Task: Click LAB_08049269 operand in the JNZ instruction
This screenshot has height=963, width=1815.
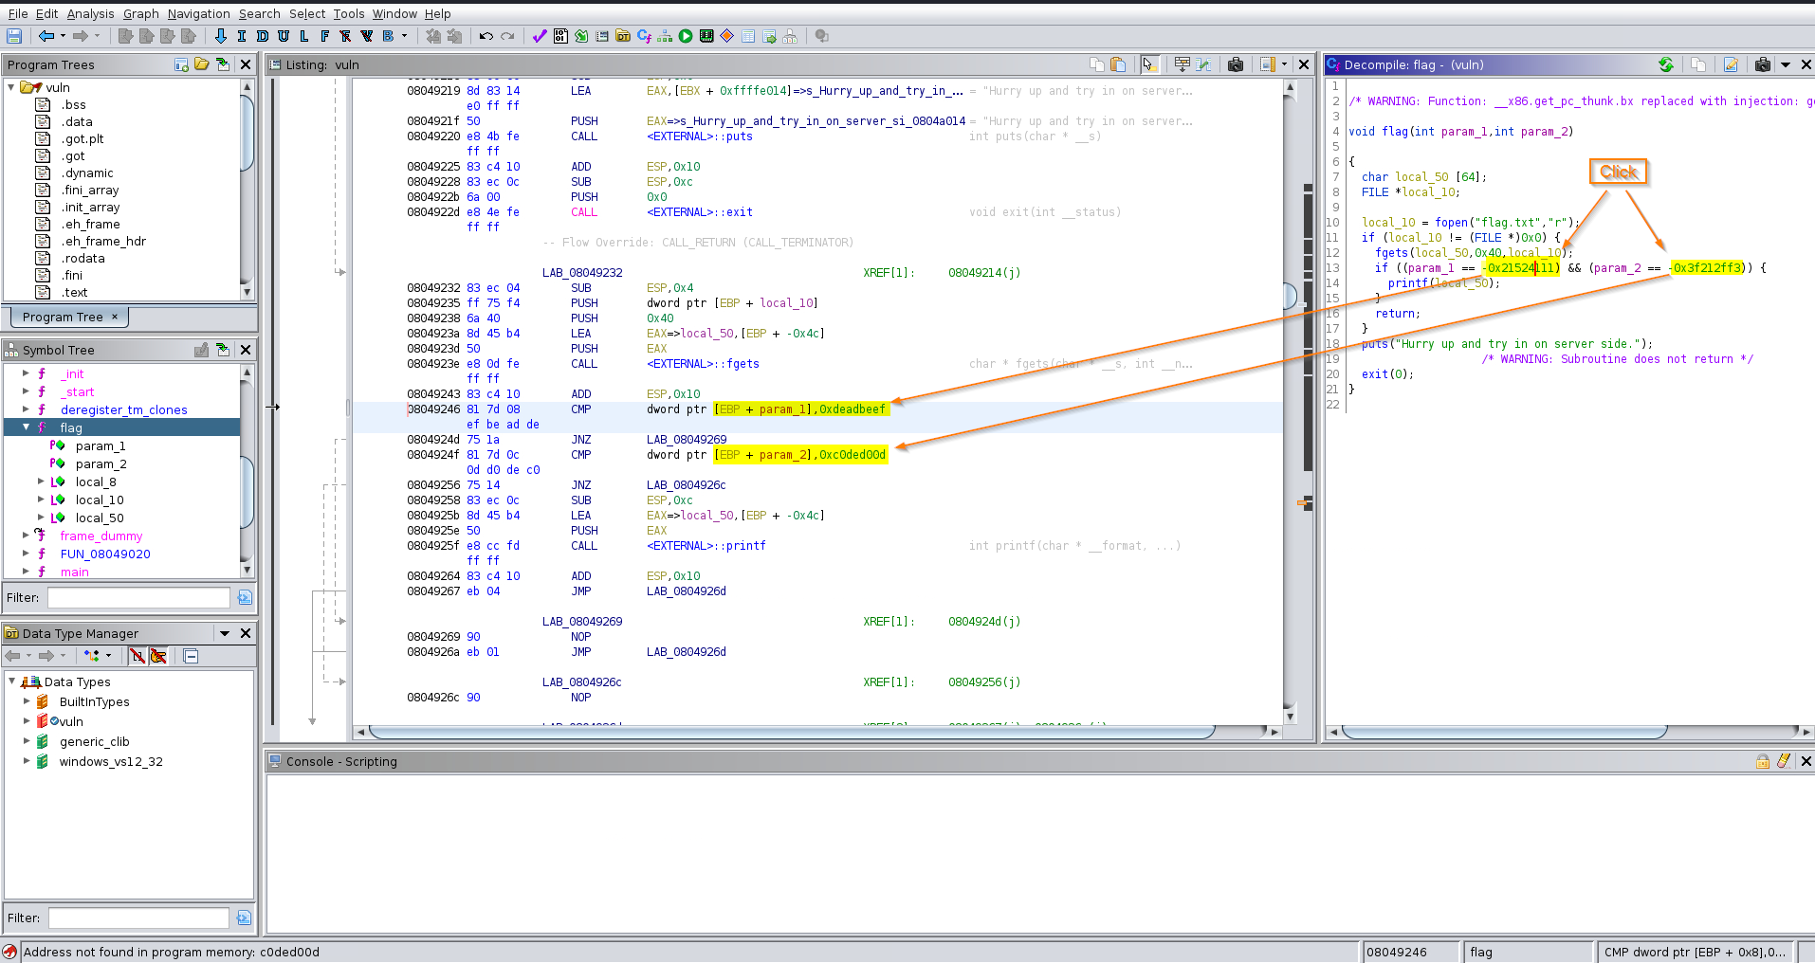Action: click(x=687, y=439)
